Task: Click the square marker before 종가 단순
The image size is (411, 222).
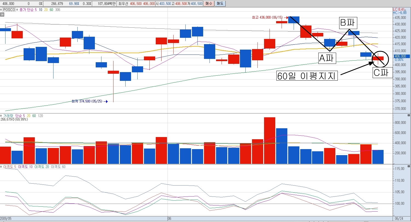Action: pos(17,10)
